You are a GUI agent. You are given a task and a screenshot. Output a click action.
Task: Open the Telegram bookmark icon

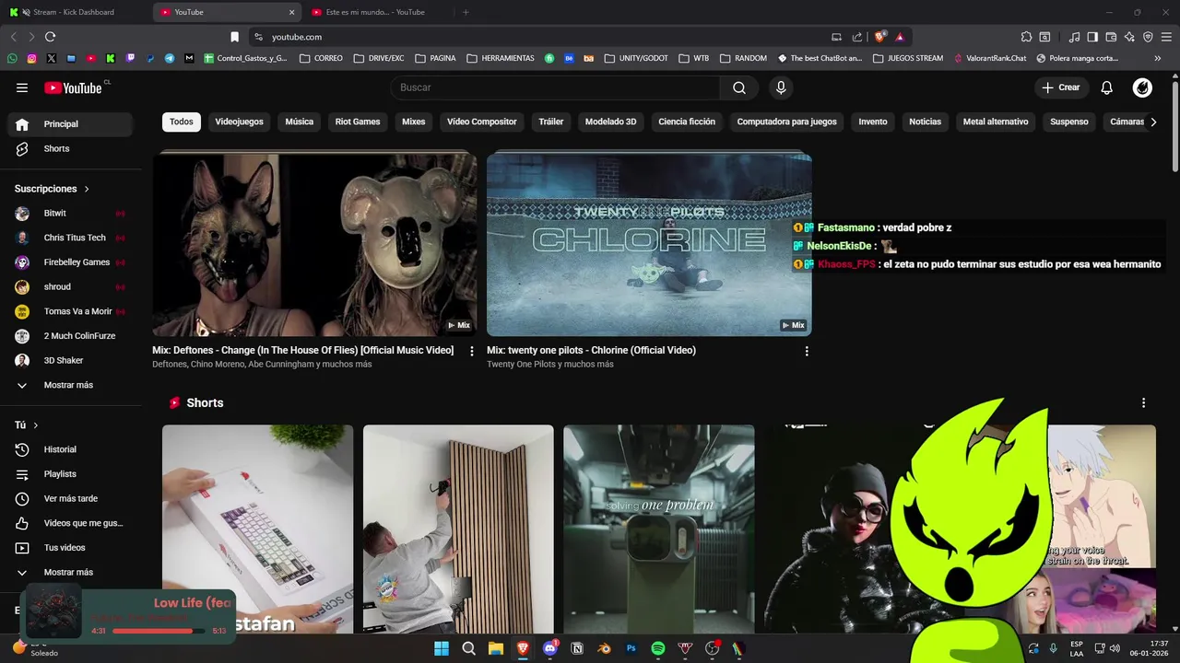(170, 58)
